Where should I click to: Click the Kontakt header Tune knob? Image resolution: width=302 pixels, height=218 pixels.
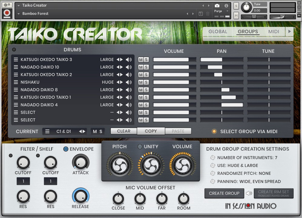[246, 7]
